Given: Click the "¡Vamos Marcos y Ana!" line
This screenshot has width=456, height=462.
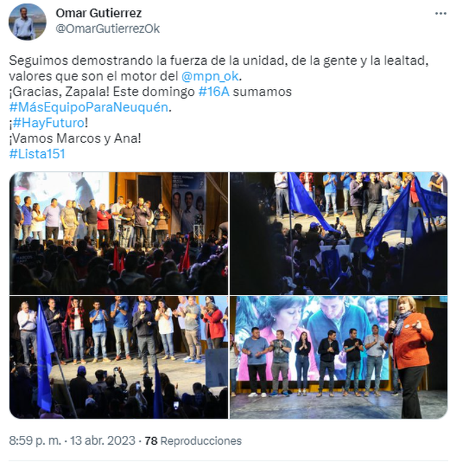Looking at the screenshot, I should click(75, 139).
